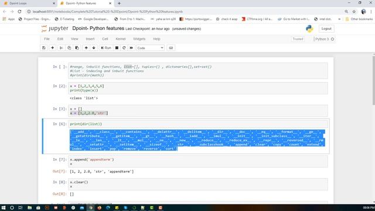
Task: Click the cell with print(dir(list))
Action: coord(198,124)
